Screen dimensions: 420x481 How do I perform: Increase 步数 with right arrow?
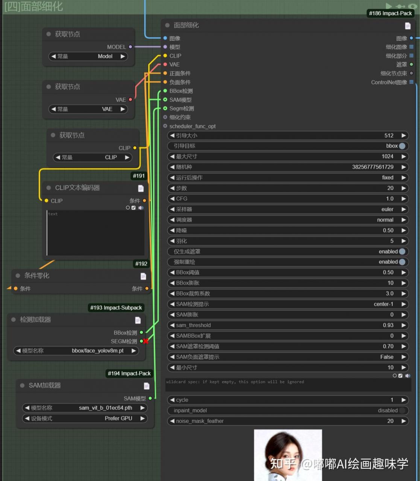pos(404,188)
